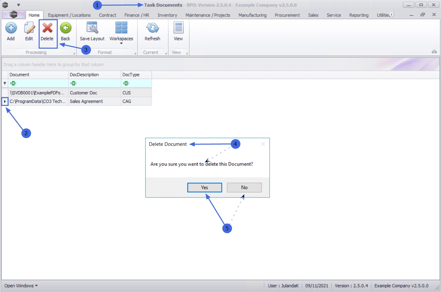The width and height of the screenshot is (441, 292).
Task: Click Version : 2.5.0.4 in status bar
Action: pos(351,286)
